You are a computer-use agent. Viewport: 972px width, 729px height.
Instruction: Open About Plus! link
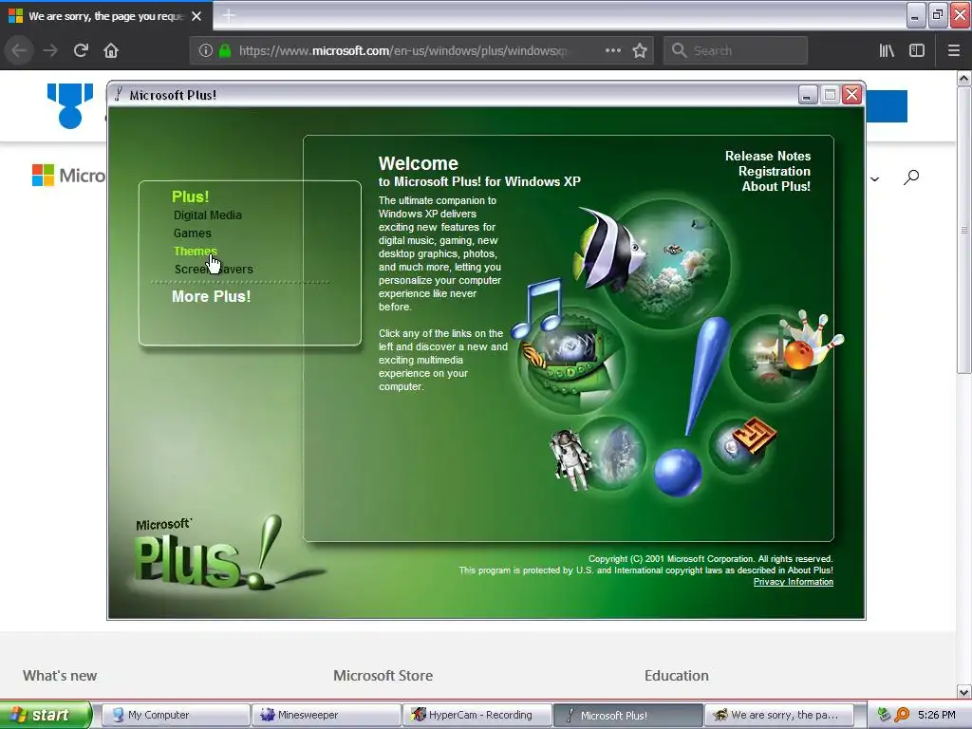click(x=776, y=186)
